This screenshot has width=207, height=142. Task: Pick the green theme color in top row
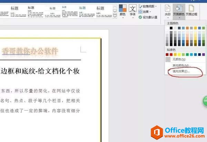click(204, 28)
